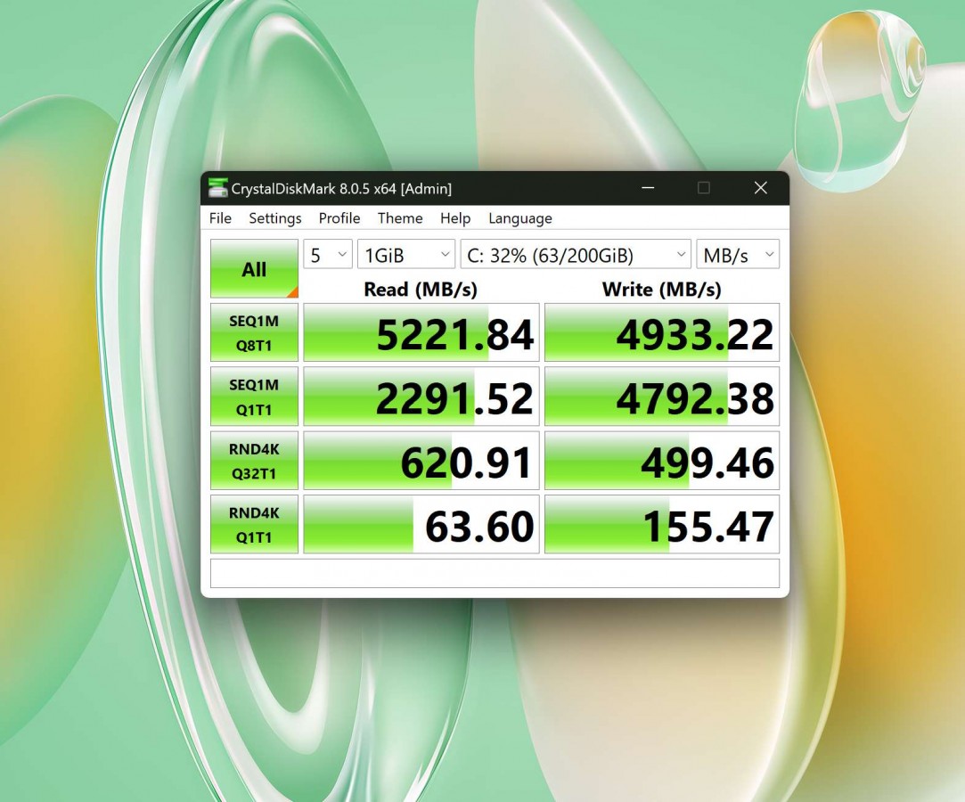Run the RND4K Q32T1 test
The height and width of the screenshot is (802, 965).
[254, 461]
